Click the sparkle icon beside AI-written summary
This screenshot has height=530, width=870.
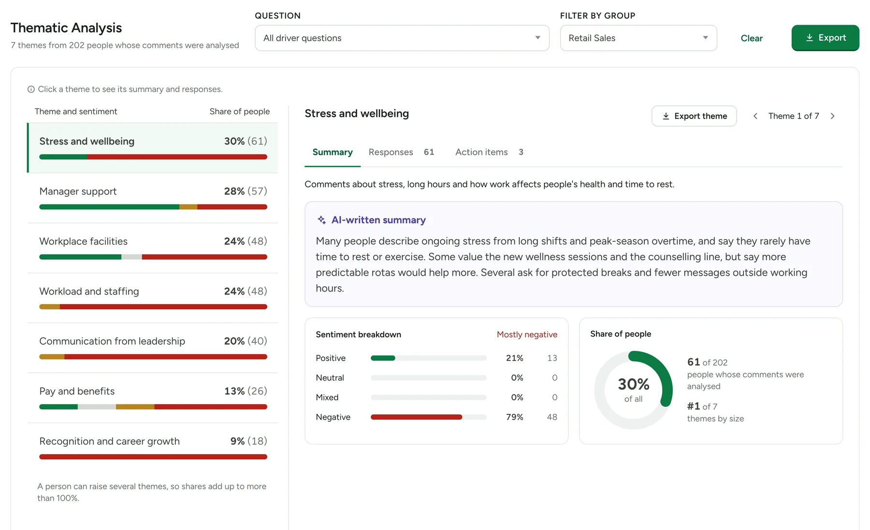[x=321, y=220]
